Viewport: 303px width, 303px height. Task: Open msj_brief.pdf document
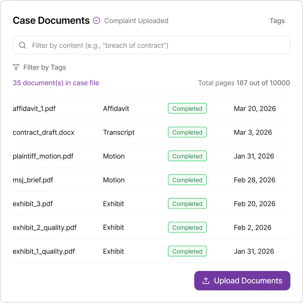(x=33, y=180)
